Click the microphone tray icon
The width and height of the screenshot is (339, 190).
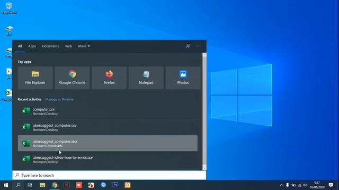coord(287,185)
